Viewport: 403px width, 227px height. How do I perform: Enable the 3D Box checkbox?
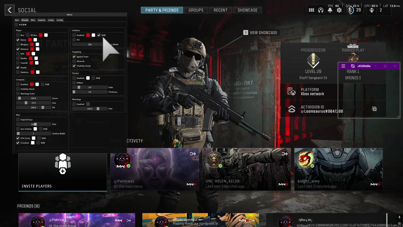[x=28, y=35]
